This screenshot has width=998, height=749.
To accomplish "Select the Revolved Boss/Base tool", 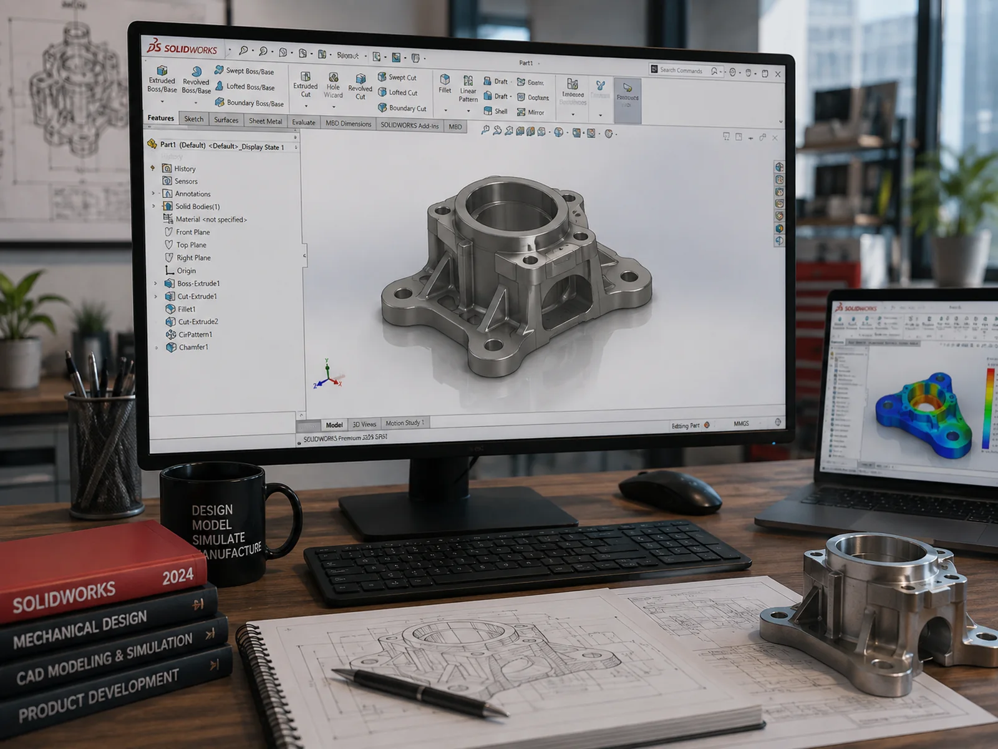I will [x=196, y=81].
